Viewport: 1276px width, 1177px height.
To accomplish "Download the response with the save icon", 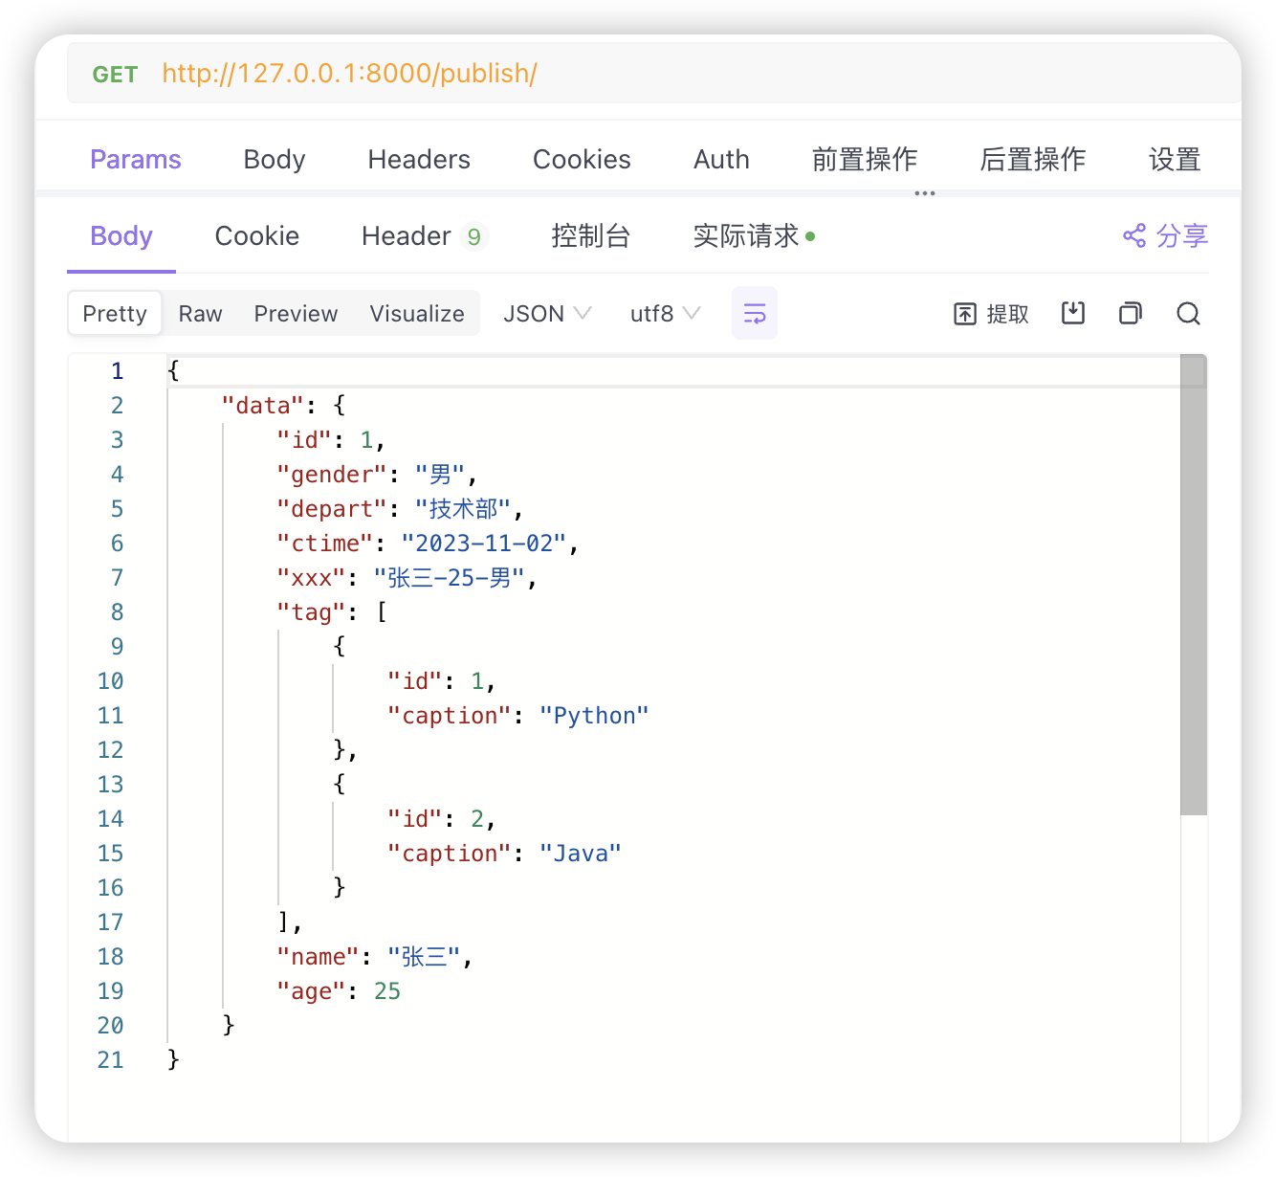I will [1073, 313].
